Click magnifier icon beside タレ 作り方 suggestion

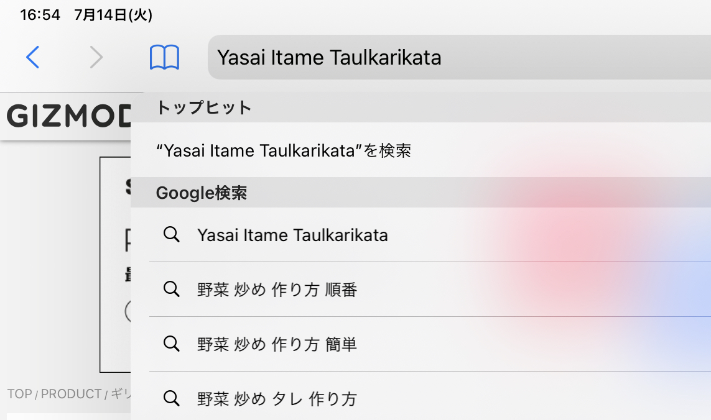point(172,399)
